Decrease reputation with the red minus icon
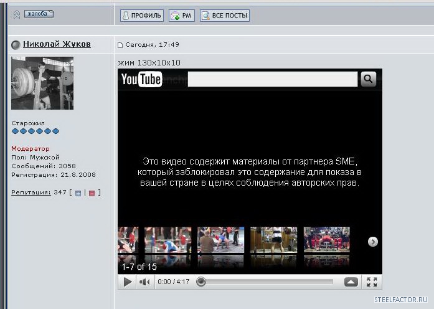Screen dimensions: 434x309 point(92,193)
